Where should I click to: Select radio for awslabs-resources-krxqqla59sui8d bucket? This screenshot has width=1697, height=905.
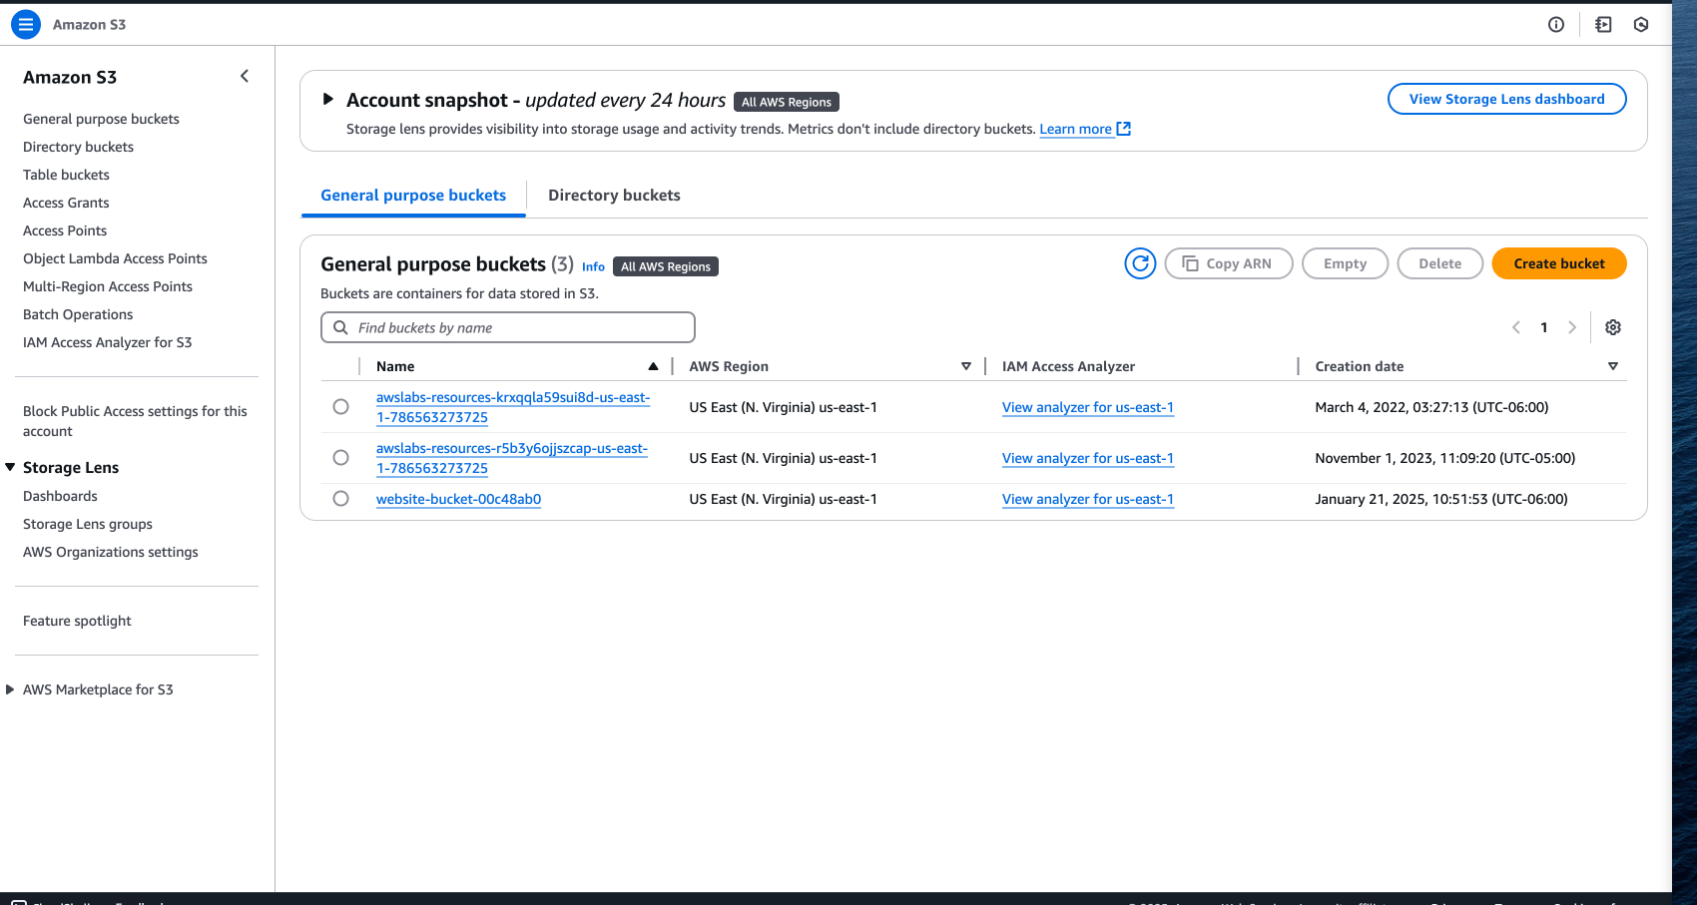[x=340, y=407]
